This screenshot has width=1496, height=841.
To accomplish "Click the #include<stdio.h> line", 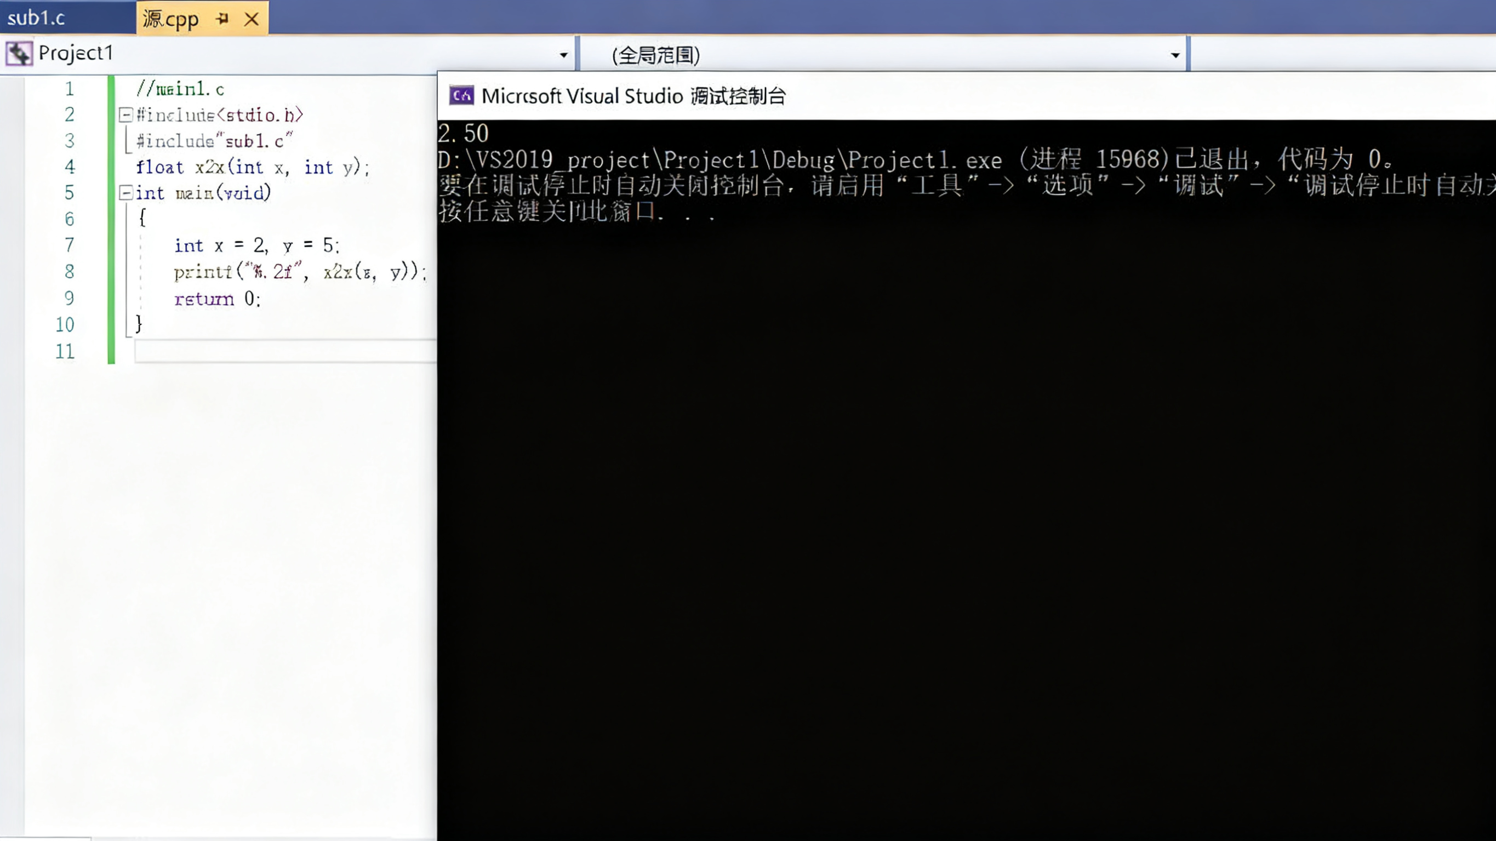I will coord(220,115).
